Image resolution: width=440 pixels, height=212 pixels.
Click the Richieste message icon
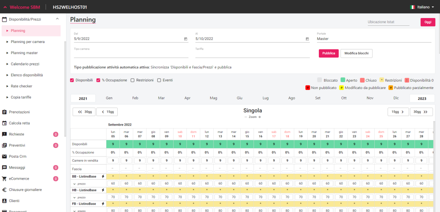[x=4, y=134]
